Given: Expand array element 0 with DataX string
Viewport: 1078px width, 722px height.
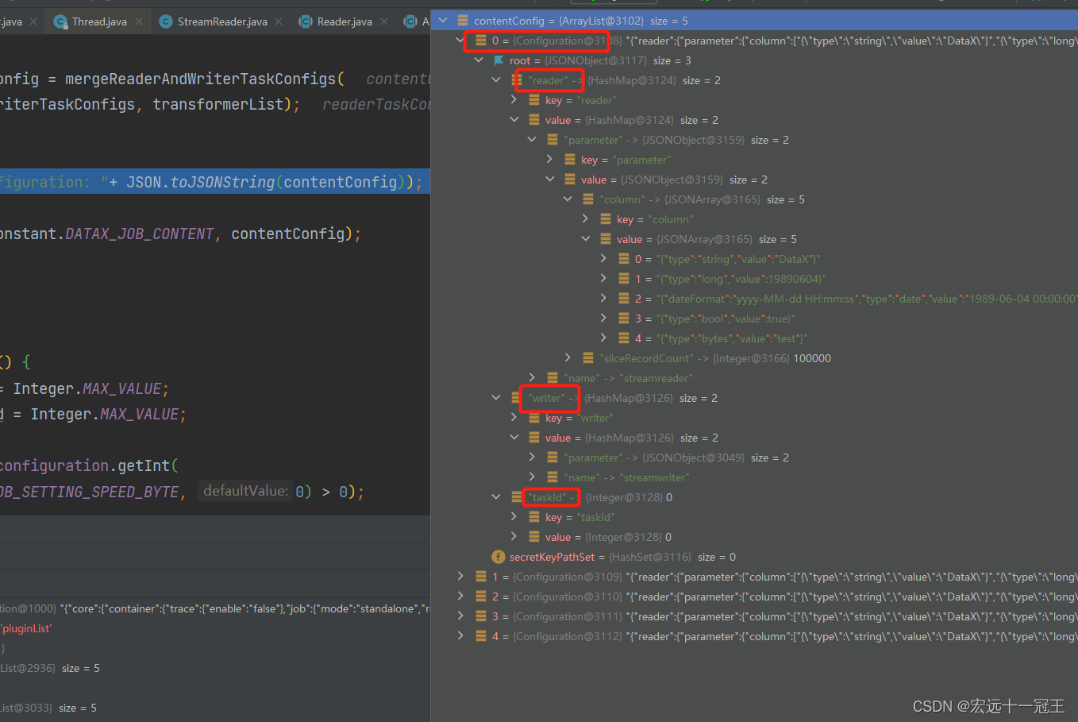Looking at the screenshot, I should (603, 259).
